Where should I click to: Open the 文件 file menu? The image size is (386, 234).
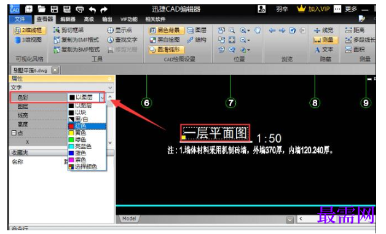pos(20,19)
